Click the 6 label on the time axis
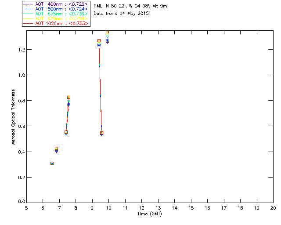The image size is (281, 225). [x=43, y=208]
